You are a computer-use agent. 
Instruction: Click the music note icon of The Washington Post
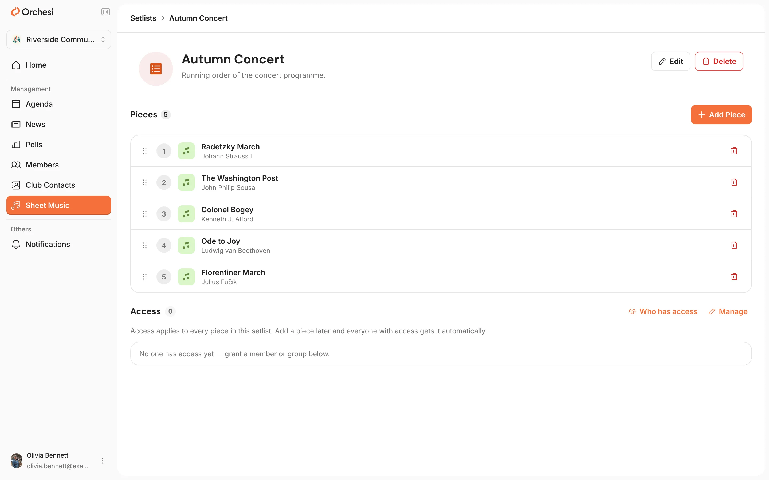186,182
